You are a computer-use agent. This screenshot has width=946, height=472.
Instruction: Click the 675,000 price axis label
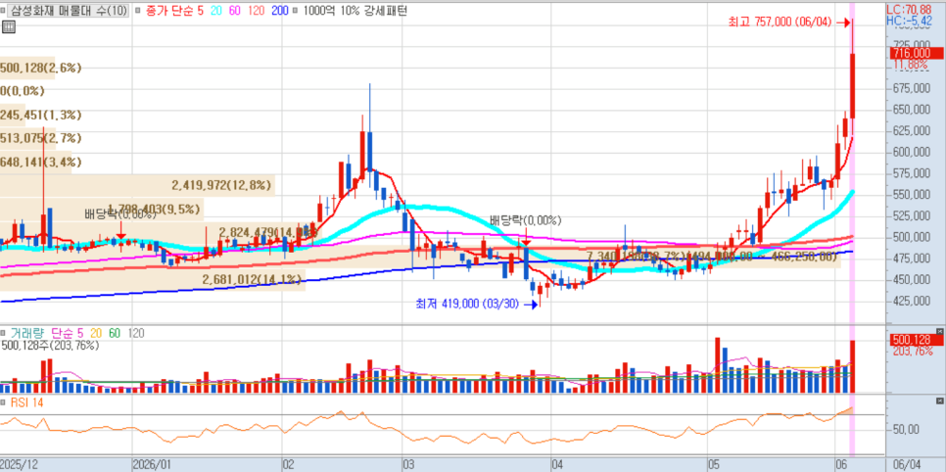tap(909, 88)
